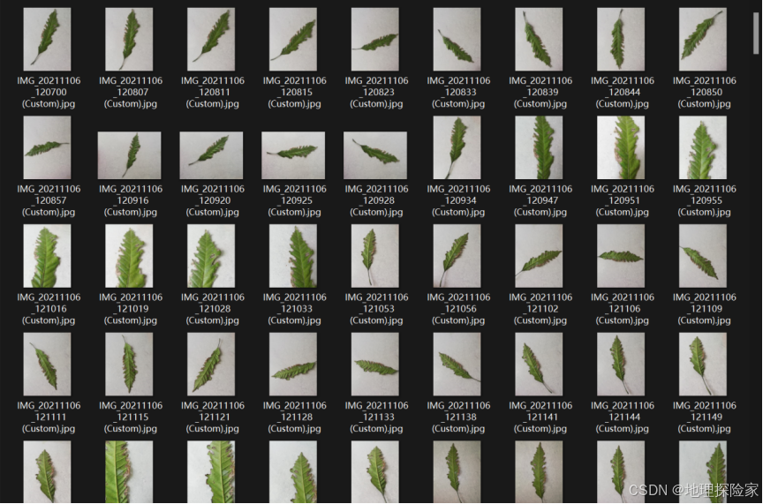Select thumbnail of IMG_20211106_120839 leaf image
This screenshot has height=504, width=763.
[540, 40]
